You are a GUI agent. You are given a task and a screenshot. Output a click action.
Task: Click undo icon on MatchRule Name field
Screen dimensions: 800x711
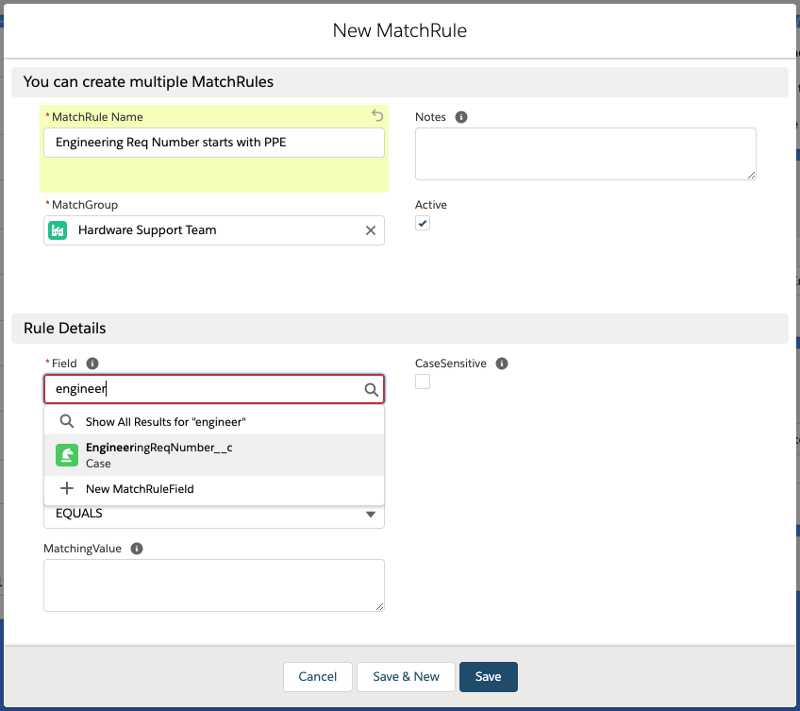tap(377, 115)
